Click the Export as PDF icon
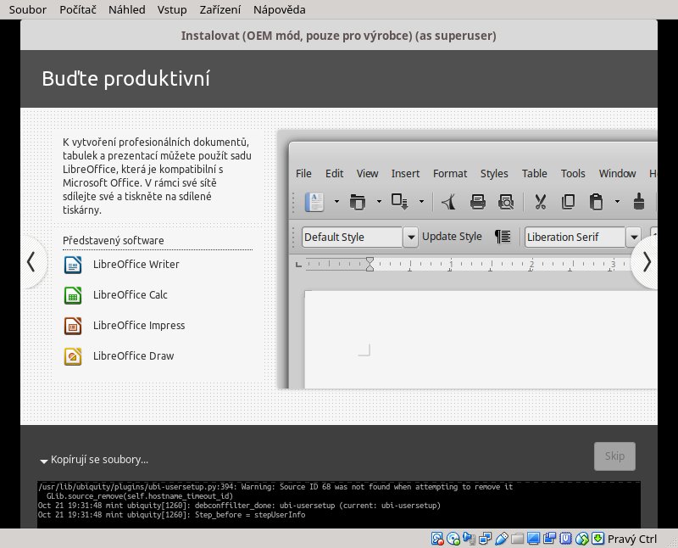The image size is (678, 548). pos(449,202)
